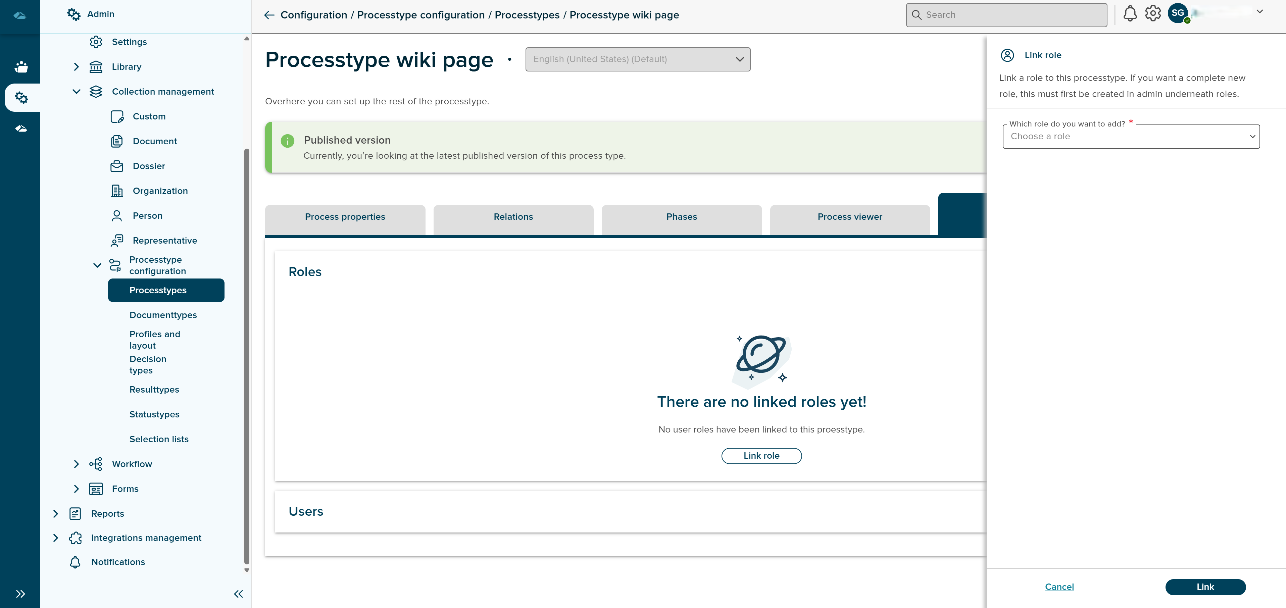Switch to the Process properties tab
The height and width of the screenshot is (608, 1286).
(x=345, y=217)
